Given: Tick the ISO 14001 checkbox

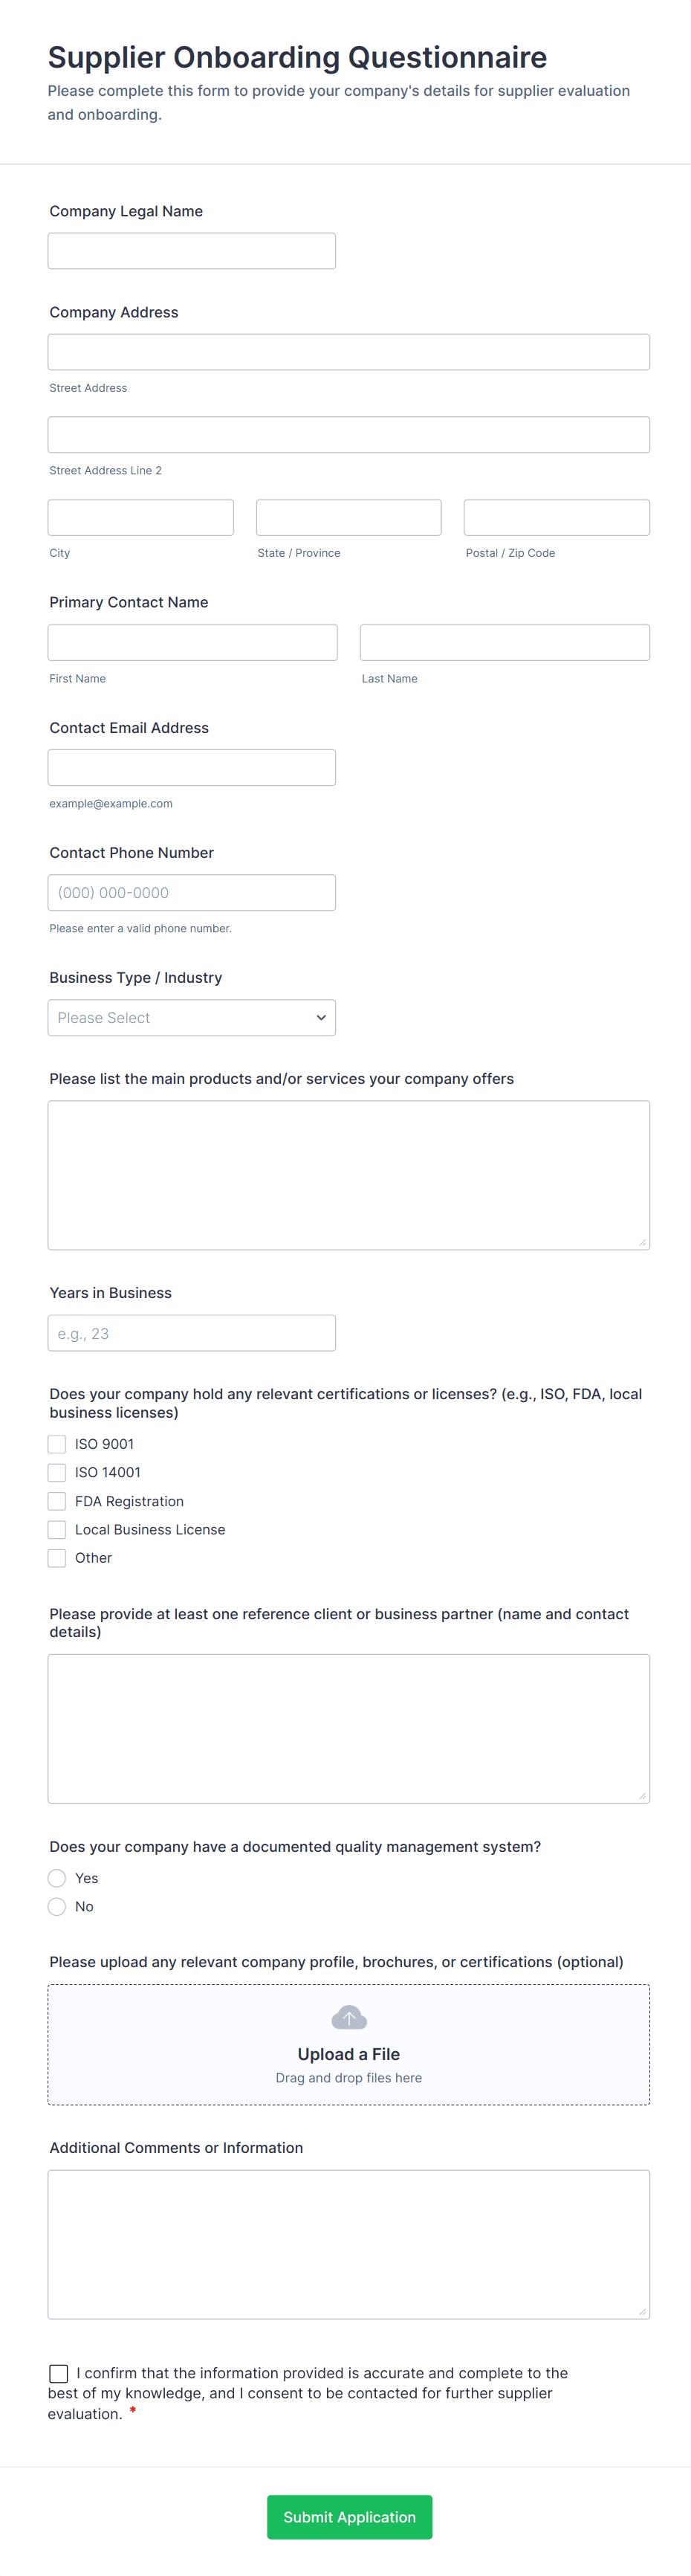Looking at the screenshot, I should click(57, 1472).
